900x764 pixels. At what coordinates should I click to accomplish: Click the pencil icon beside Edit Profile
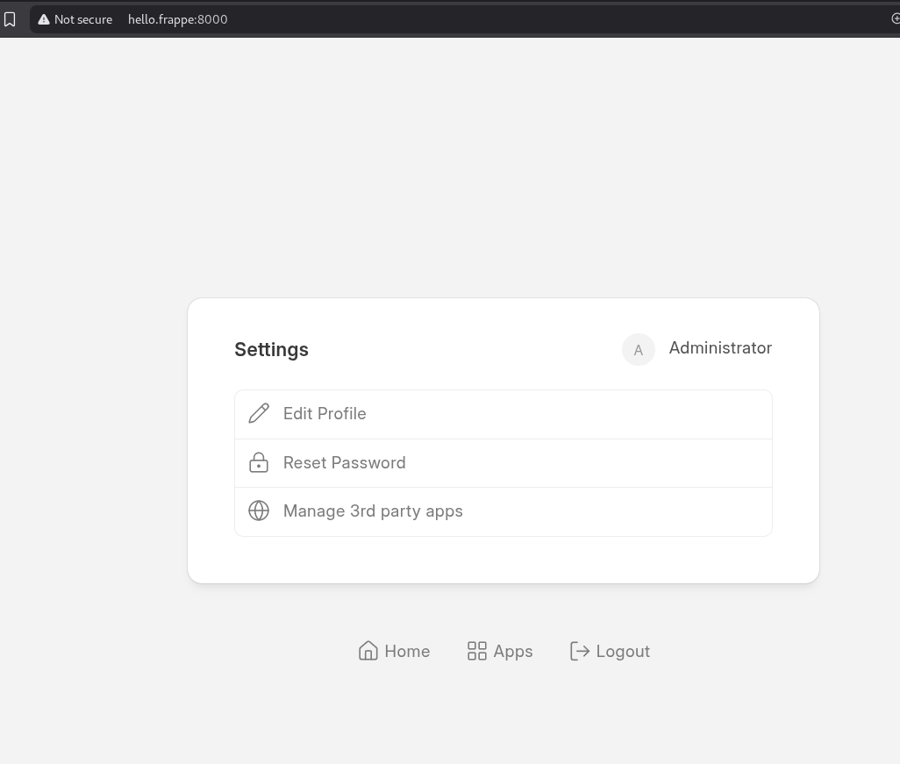tap(259, 414)
